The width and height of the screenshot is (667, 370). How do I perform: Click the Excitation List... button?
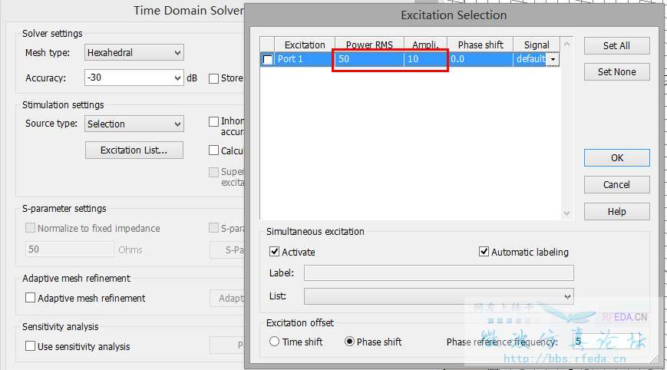click(134, 150)
